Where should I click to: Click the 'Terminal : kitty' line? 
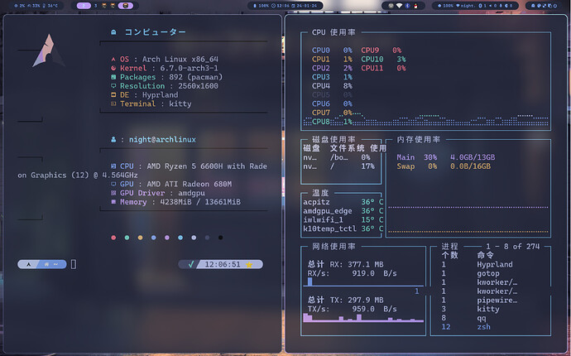coord(151,103)
